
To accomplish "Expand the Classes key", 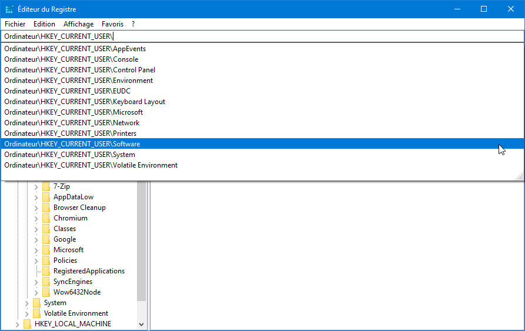I will coord(36,229).
